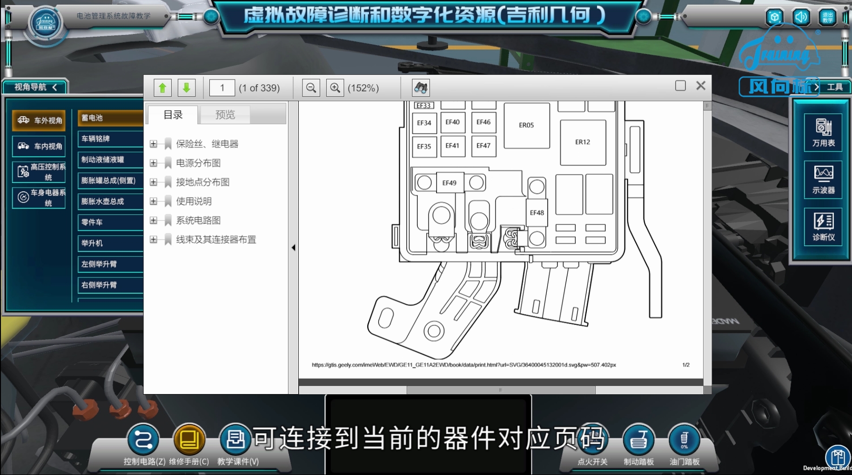
Task: Select 蓄电池 in the view list
Action: point(110,118)
